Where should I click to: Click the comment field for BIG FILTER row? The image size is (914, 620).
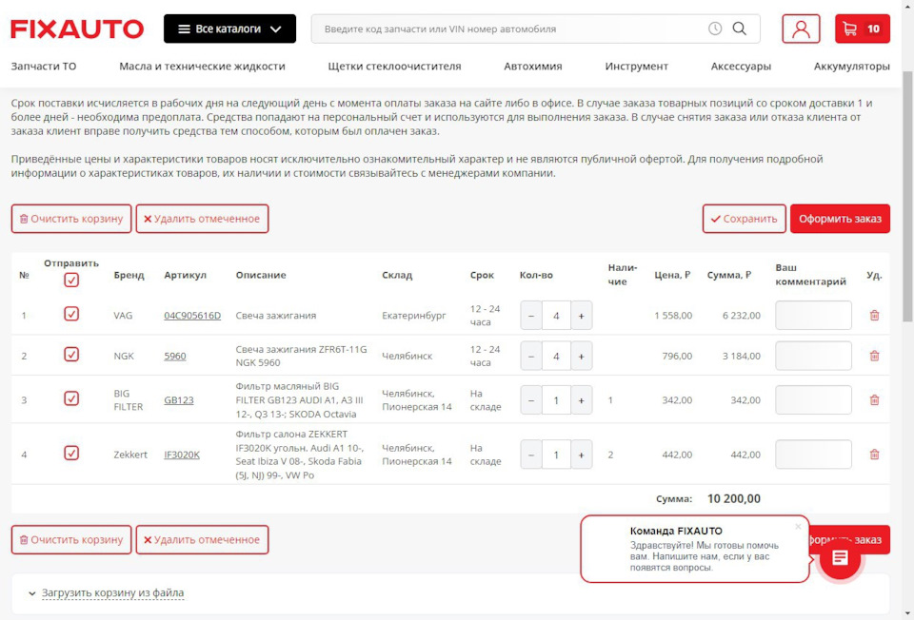[x=813, y=400]
